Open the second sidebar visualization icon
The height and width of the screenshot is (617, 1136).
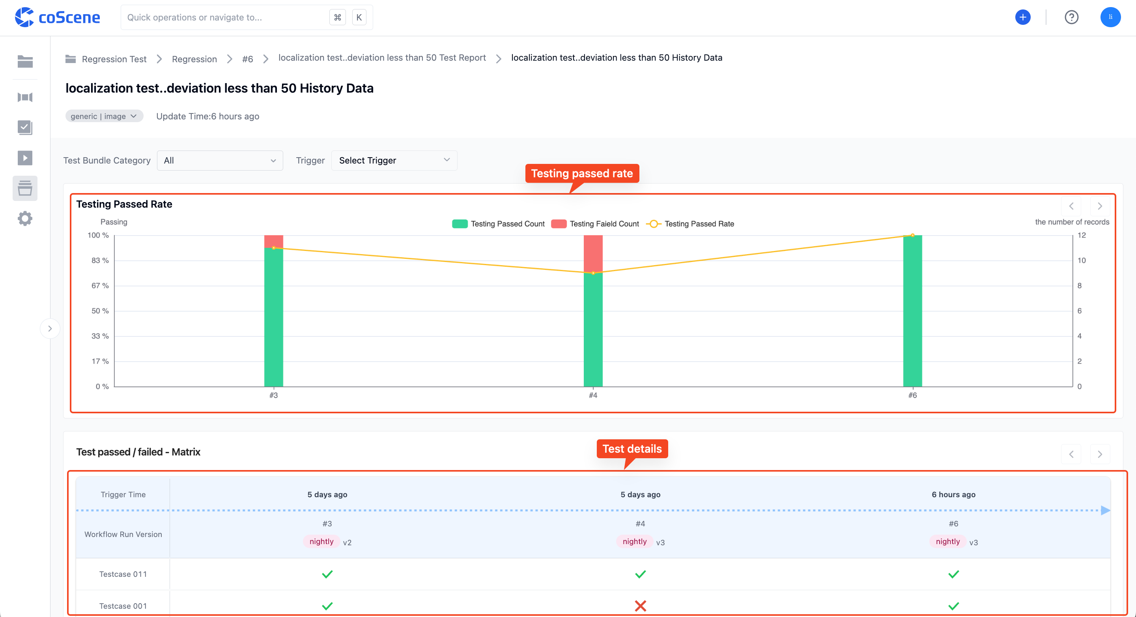click(25, 97)
